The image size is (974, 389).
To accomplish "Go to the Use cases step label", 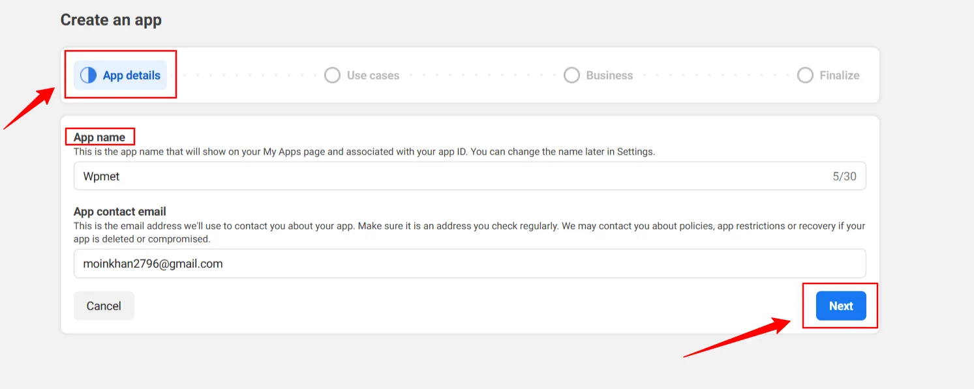I will [x=373, y=76].
